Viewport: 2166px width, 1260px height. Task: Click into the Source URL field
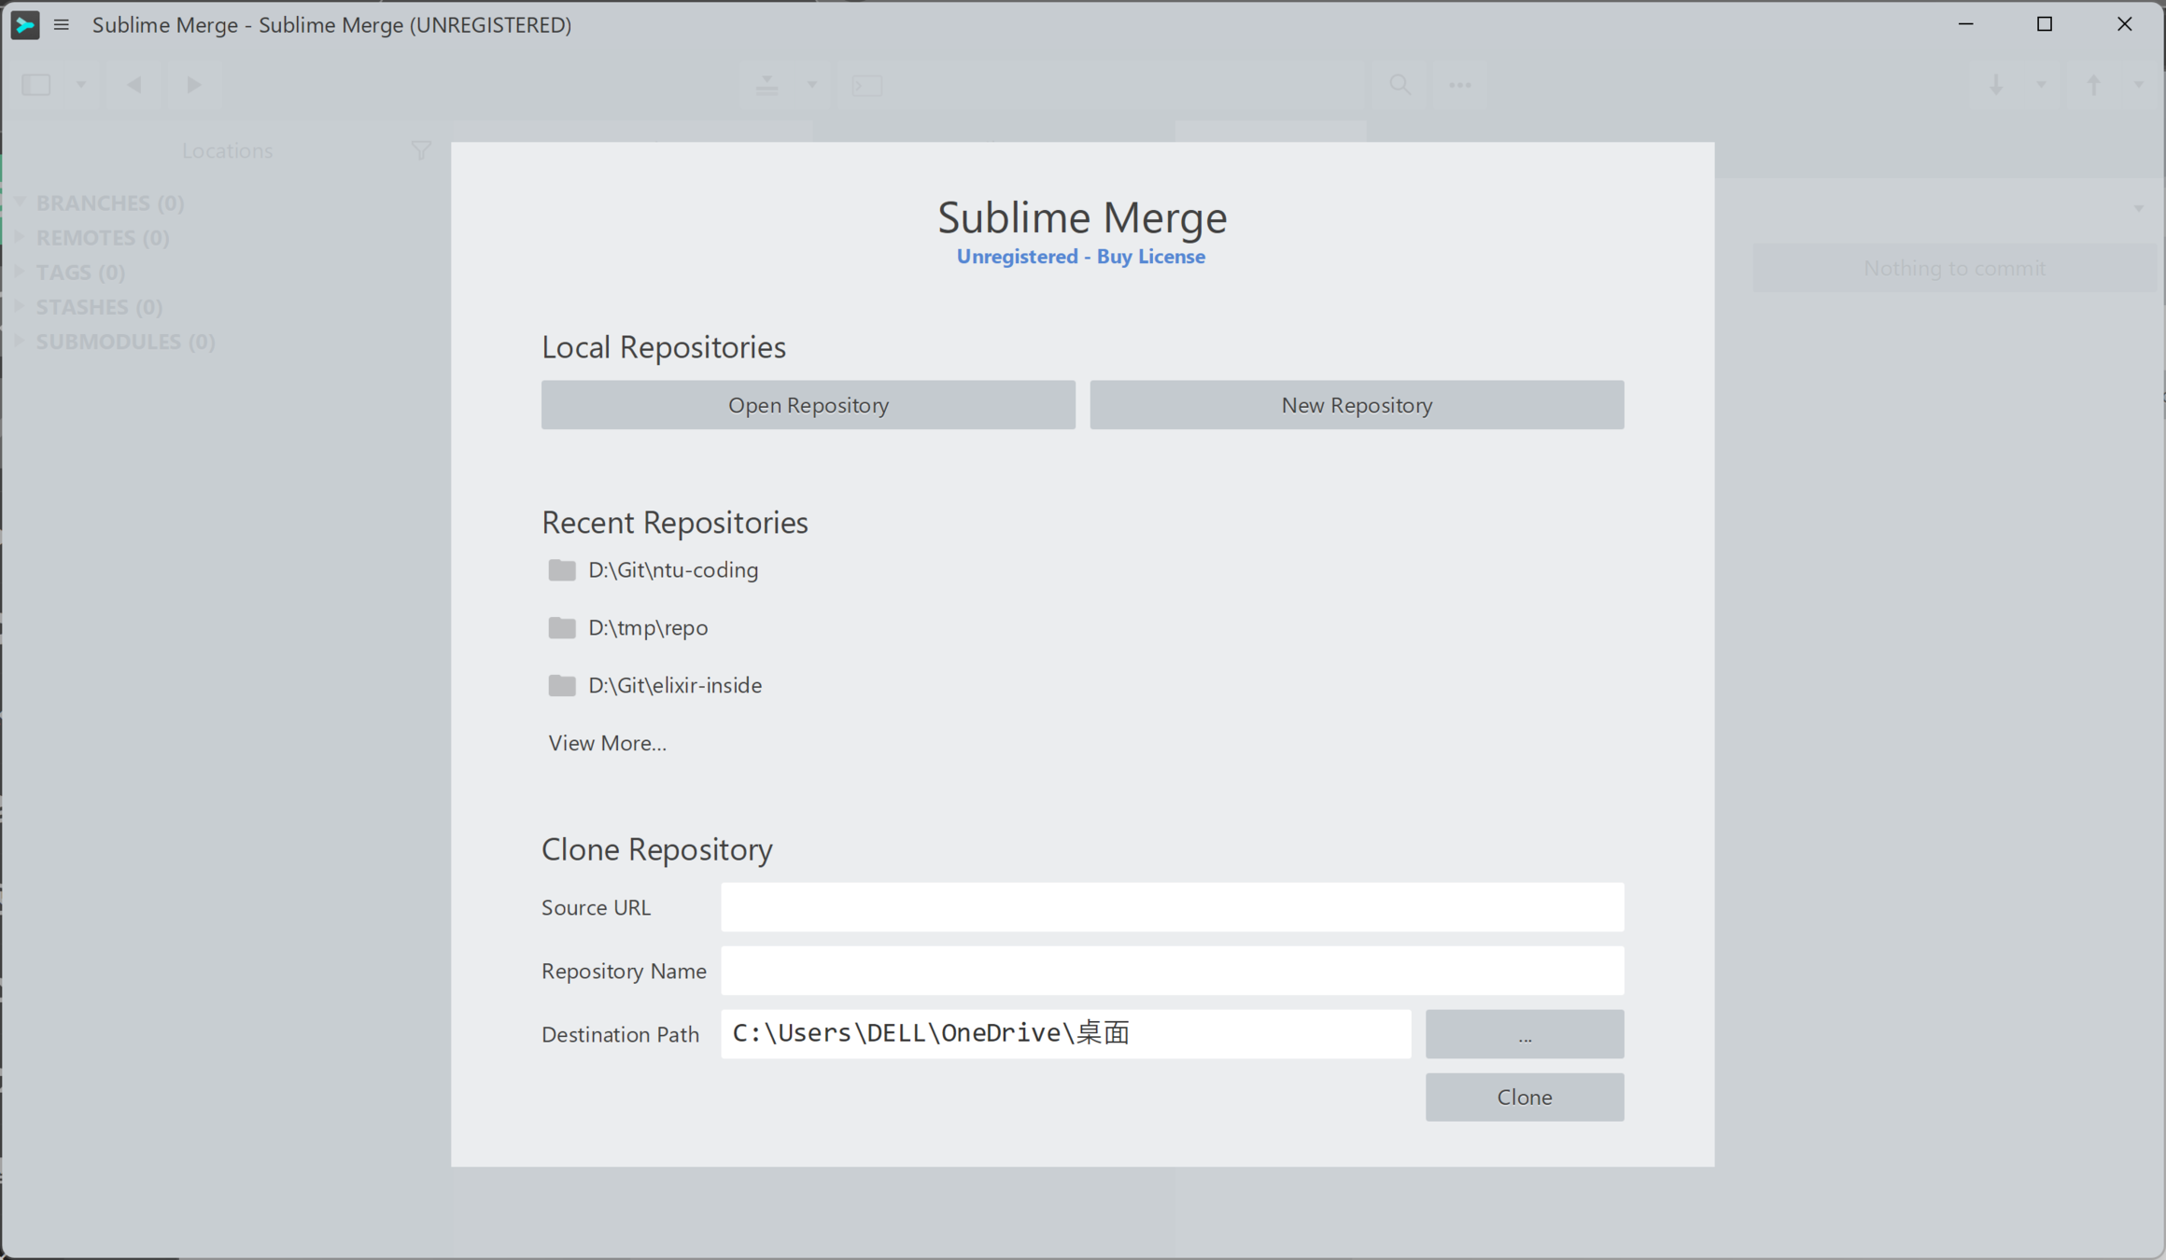[1172, 907]
